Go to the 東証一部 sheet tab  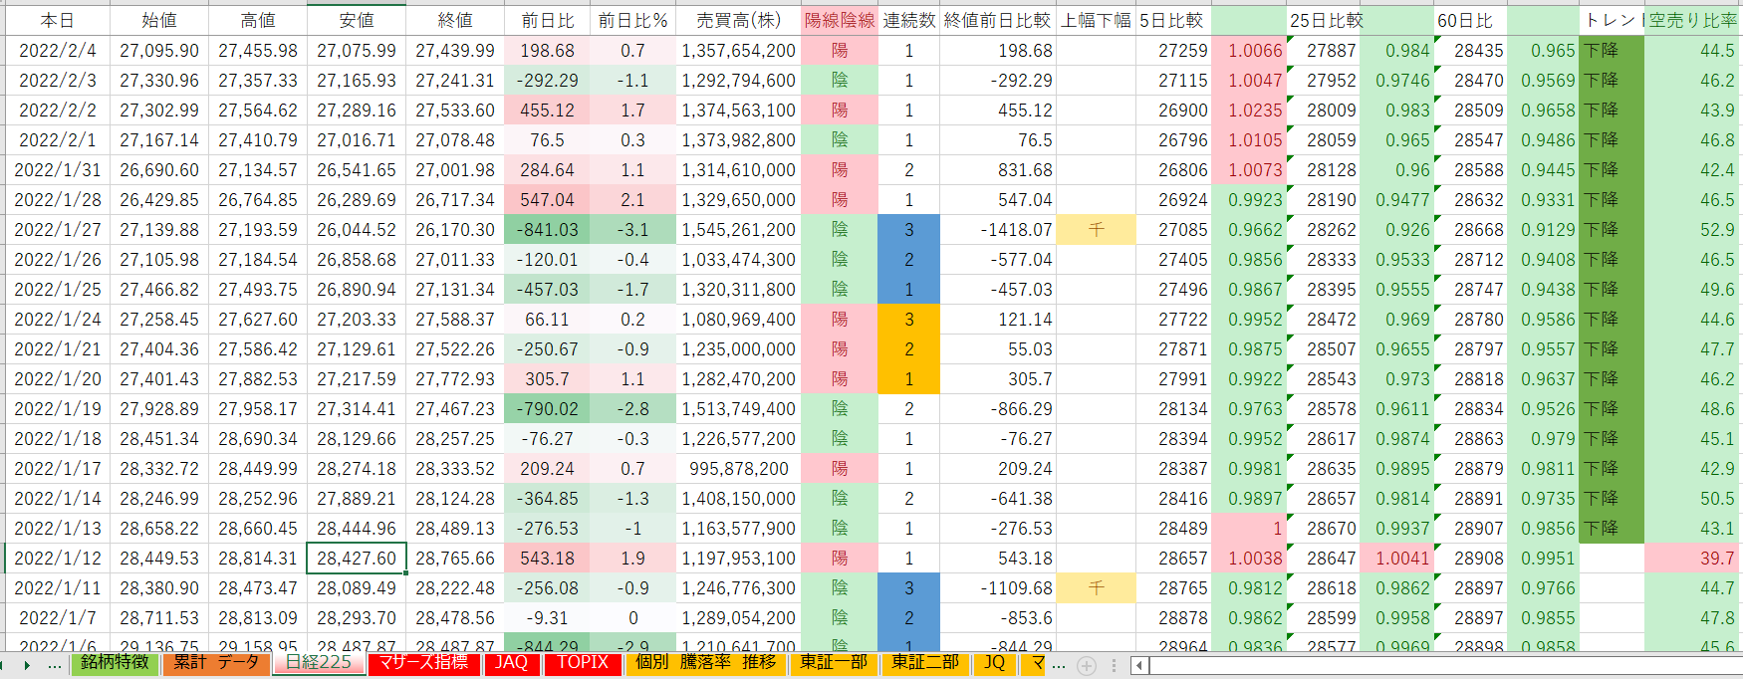point(834,663)
